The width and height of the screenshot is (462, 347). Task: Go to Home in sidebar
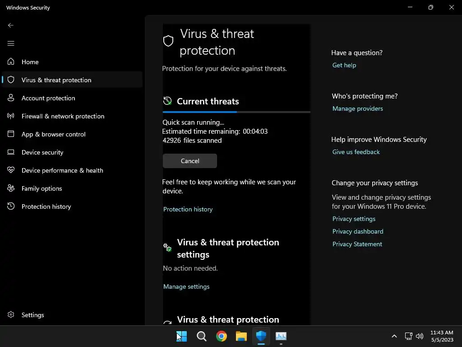tap(72, 61)
